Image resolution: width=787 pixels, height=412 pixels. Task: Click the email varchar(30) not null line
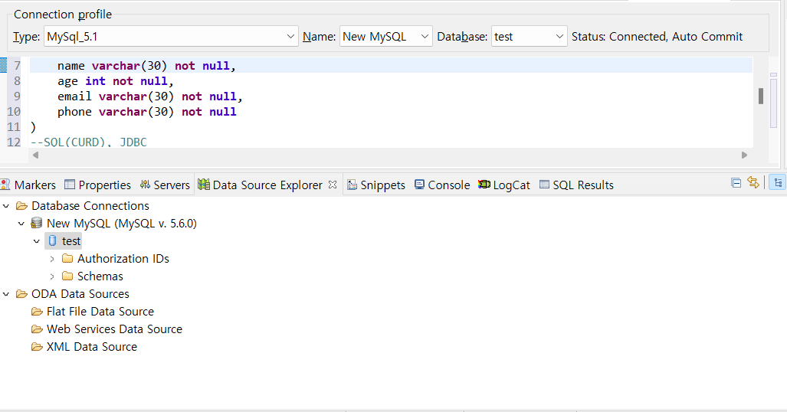(x=149, y=96)
